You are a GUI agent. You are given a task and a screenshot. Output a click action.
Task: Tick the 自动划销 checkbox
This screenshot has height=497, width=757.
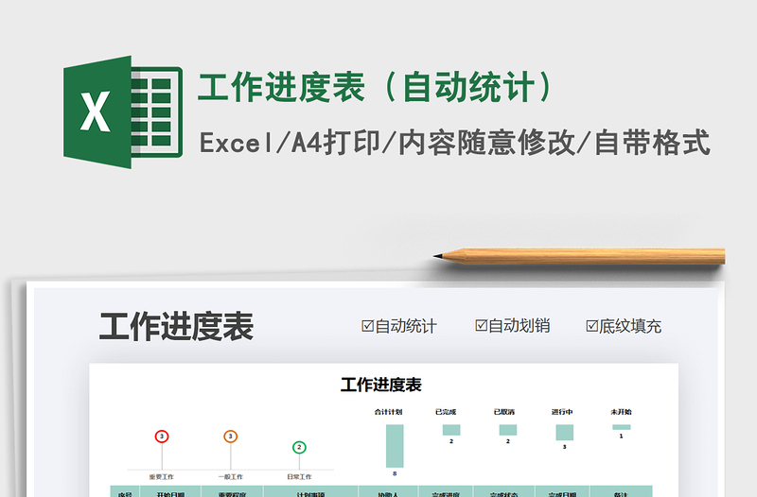[x=481, y=325]
